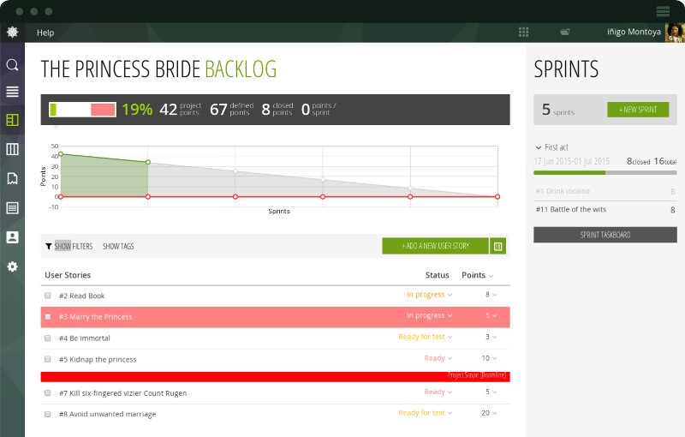
Task: Open the Kanban columns icon in sidebar
Action: click(12, 149)
